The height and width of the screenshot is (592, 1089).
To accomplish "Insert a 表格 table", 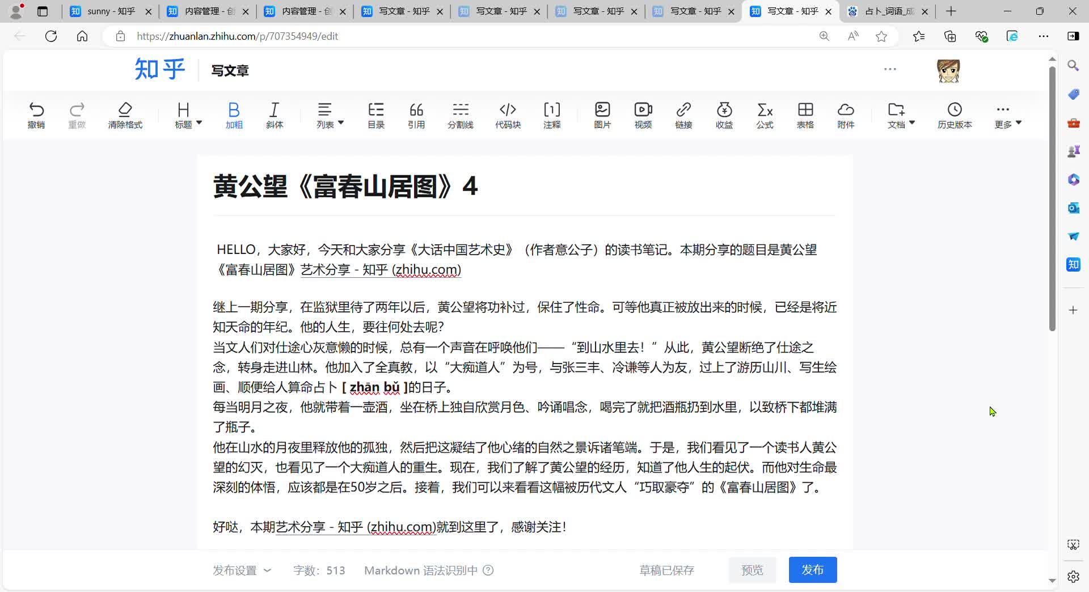I will (805, 115).
